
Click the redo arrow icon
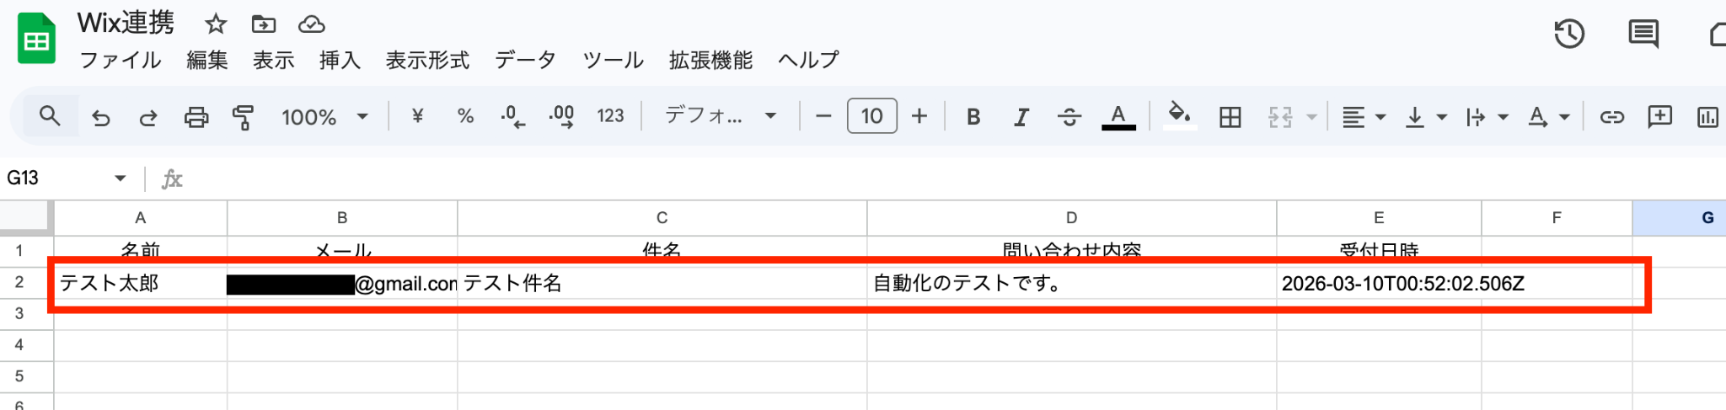pos(148,117)
